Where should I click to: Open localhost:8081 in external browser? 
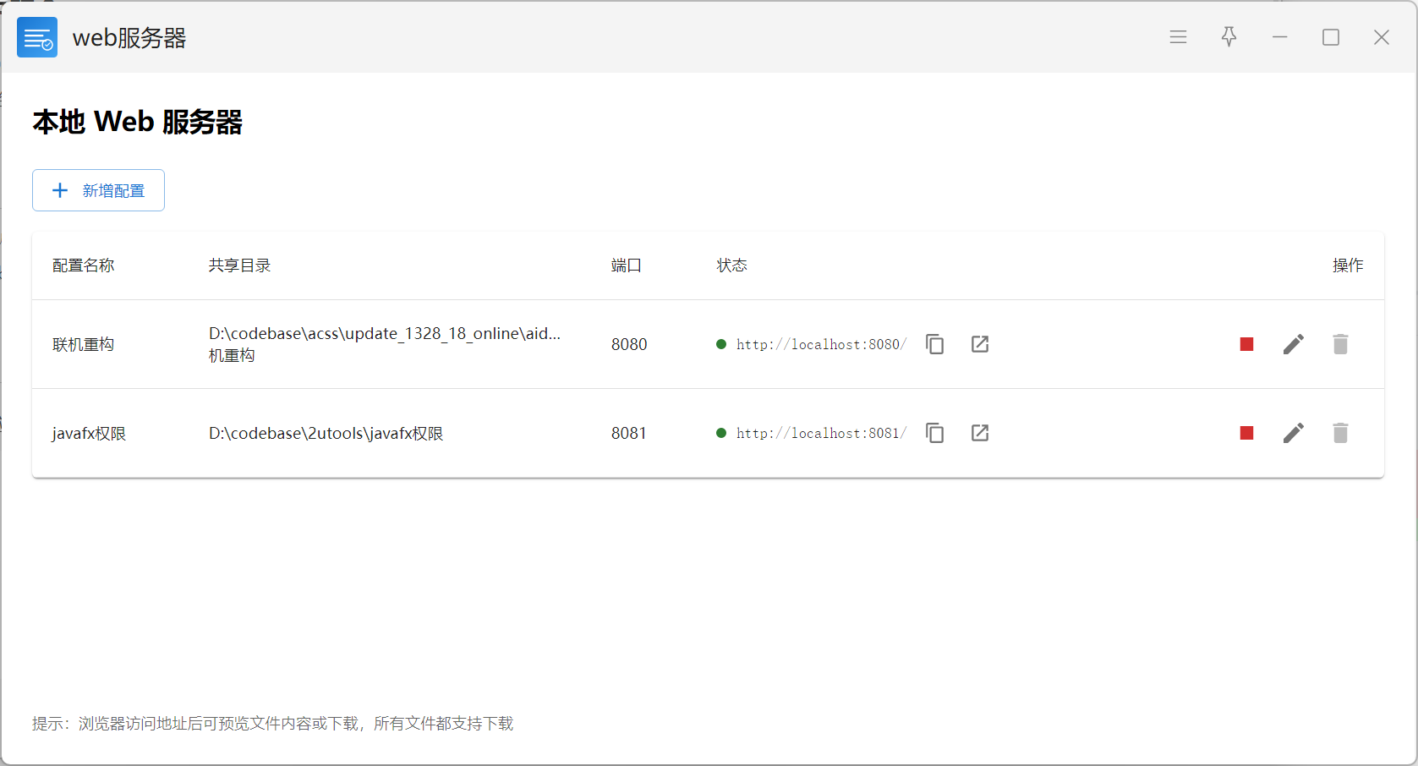[x=980, y=433]
